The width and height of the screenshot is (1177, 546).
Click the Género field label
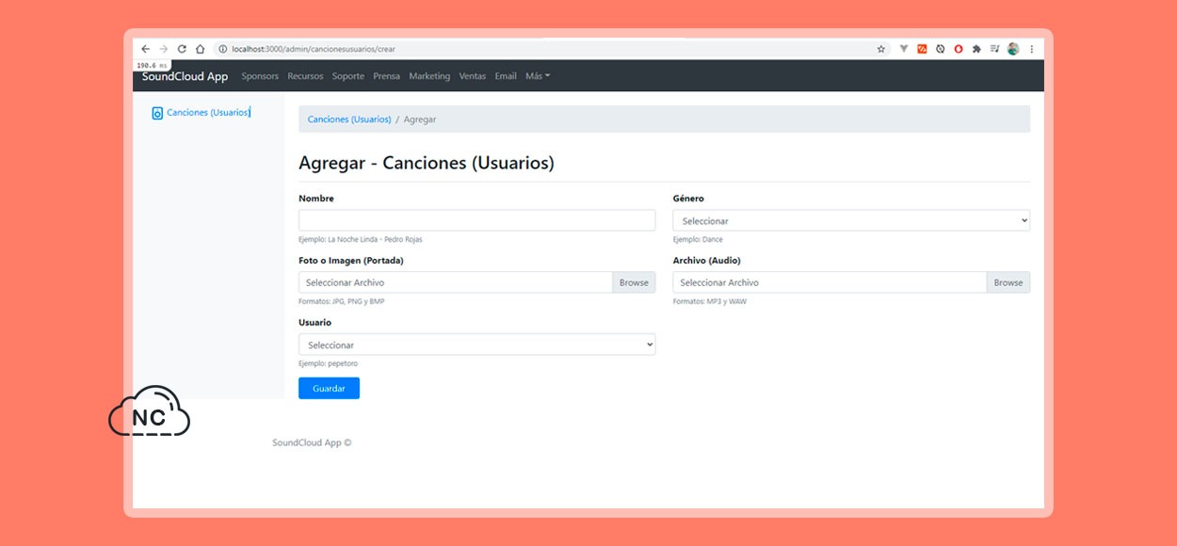pyautogui.click(x=688, y=199)
